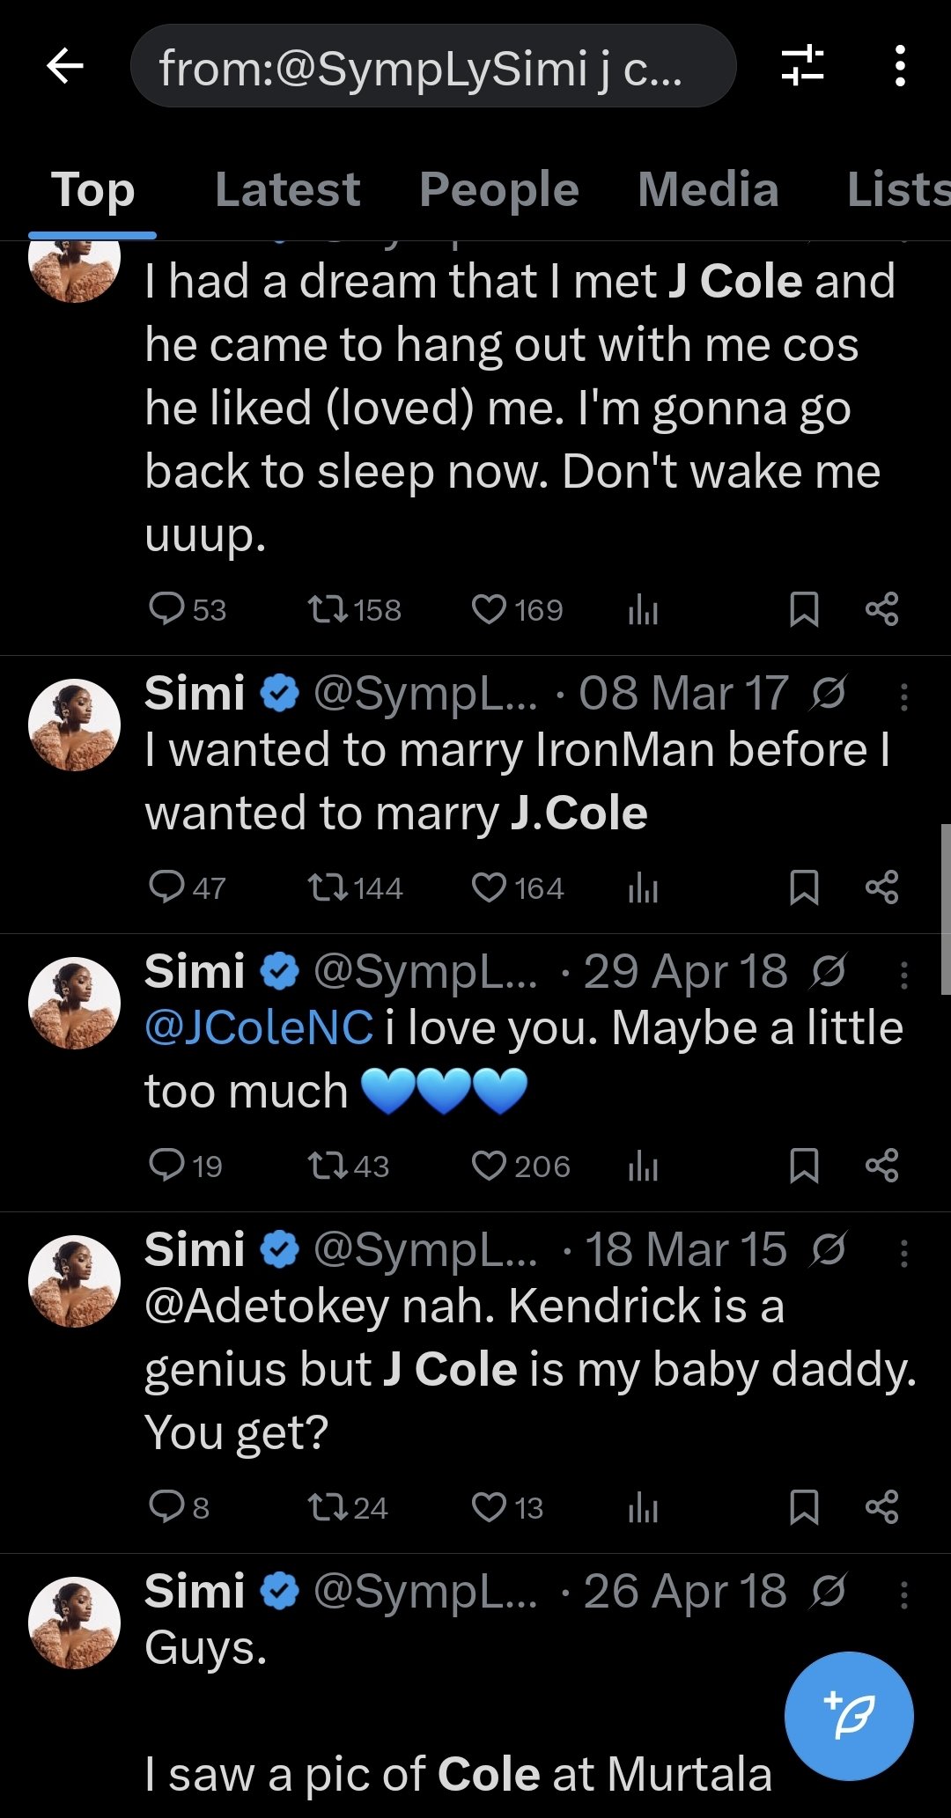This screenshot has width=951, height=1818.
Task: Open the @JColeNC mention link
Action: (x=259, y=1028)
